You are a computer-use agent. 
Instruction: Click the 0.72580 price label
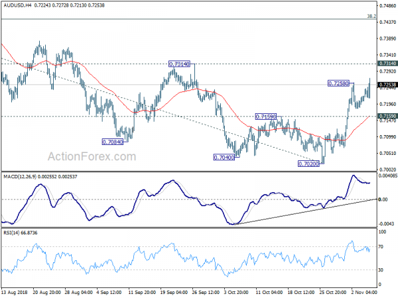(338, 83)
